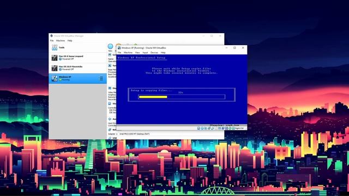
Task: Open Devices menu in Windows XP VM window
Action: pyautogui.click(x=154, y=53)
